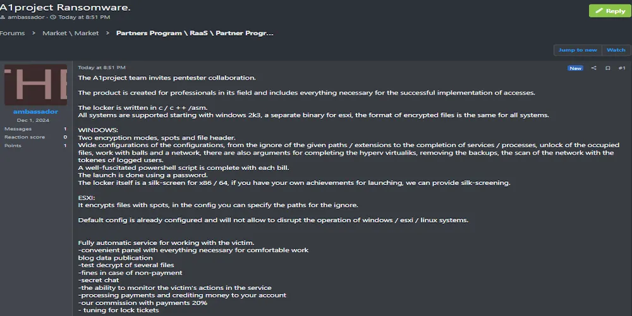Go to the Forums breadcrumb

pos(12,33)
